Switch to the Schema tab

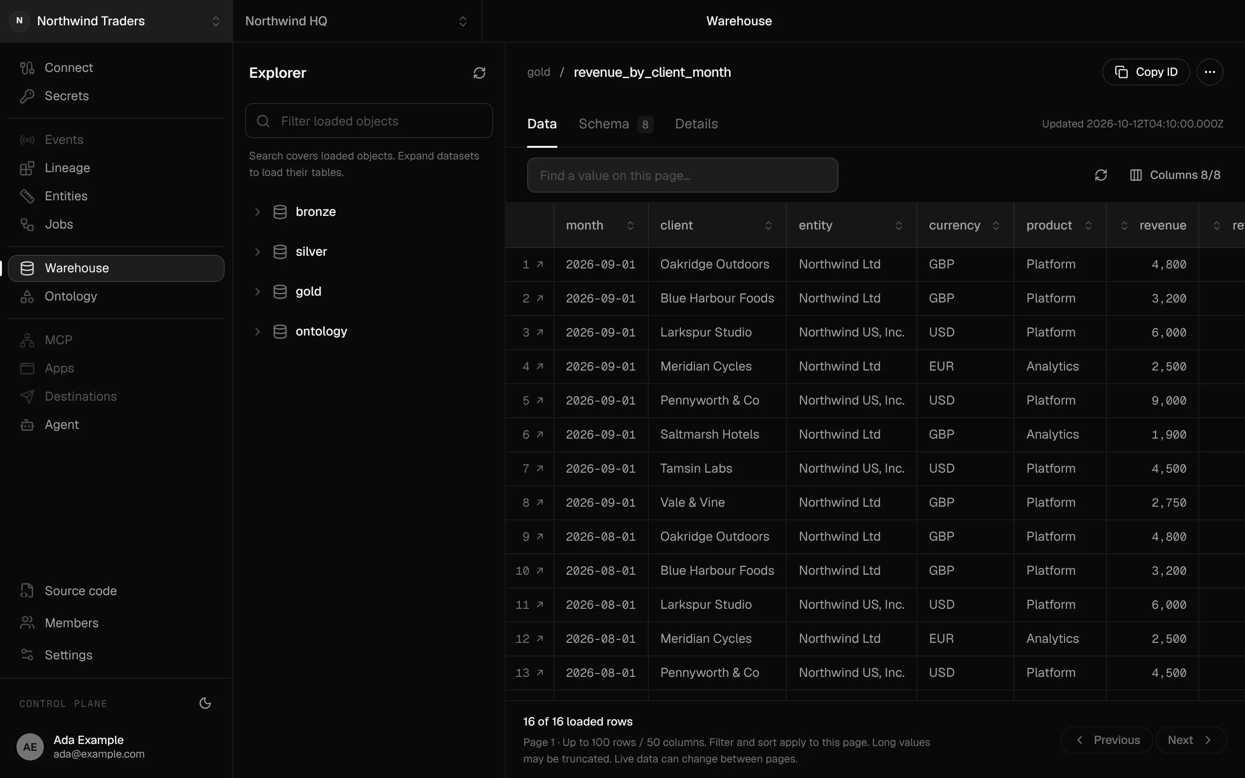point(615,124)
